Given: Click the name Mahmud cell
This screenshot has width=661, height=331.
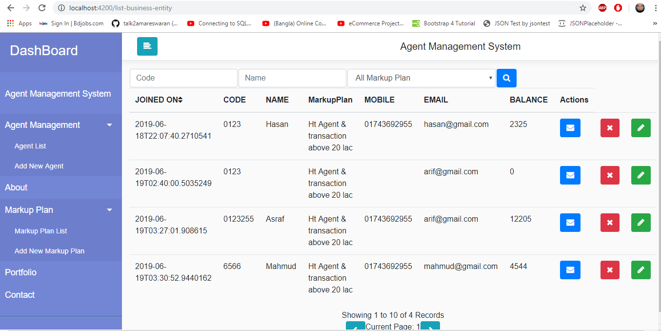Looking at the screenshot, I should tap(281, 267).
